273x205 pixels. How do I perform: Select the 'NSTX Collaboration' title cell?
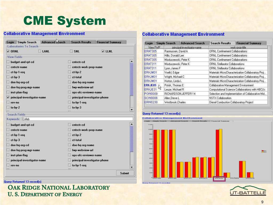click(x=238, y=98)
